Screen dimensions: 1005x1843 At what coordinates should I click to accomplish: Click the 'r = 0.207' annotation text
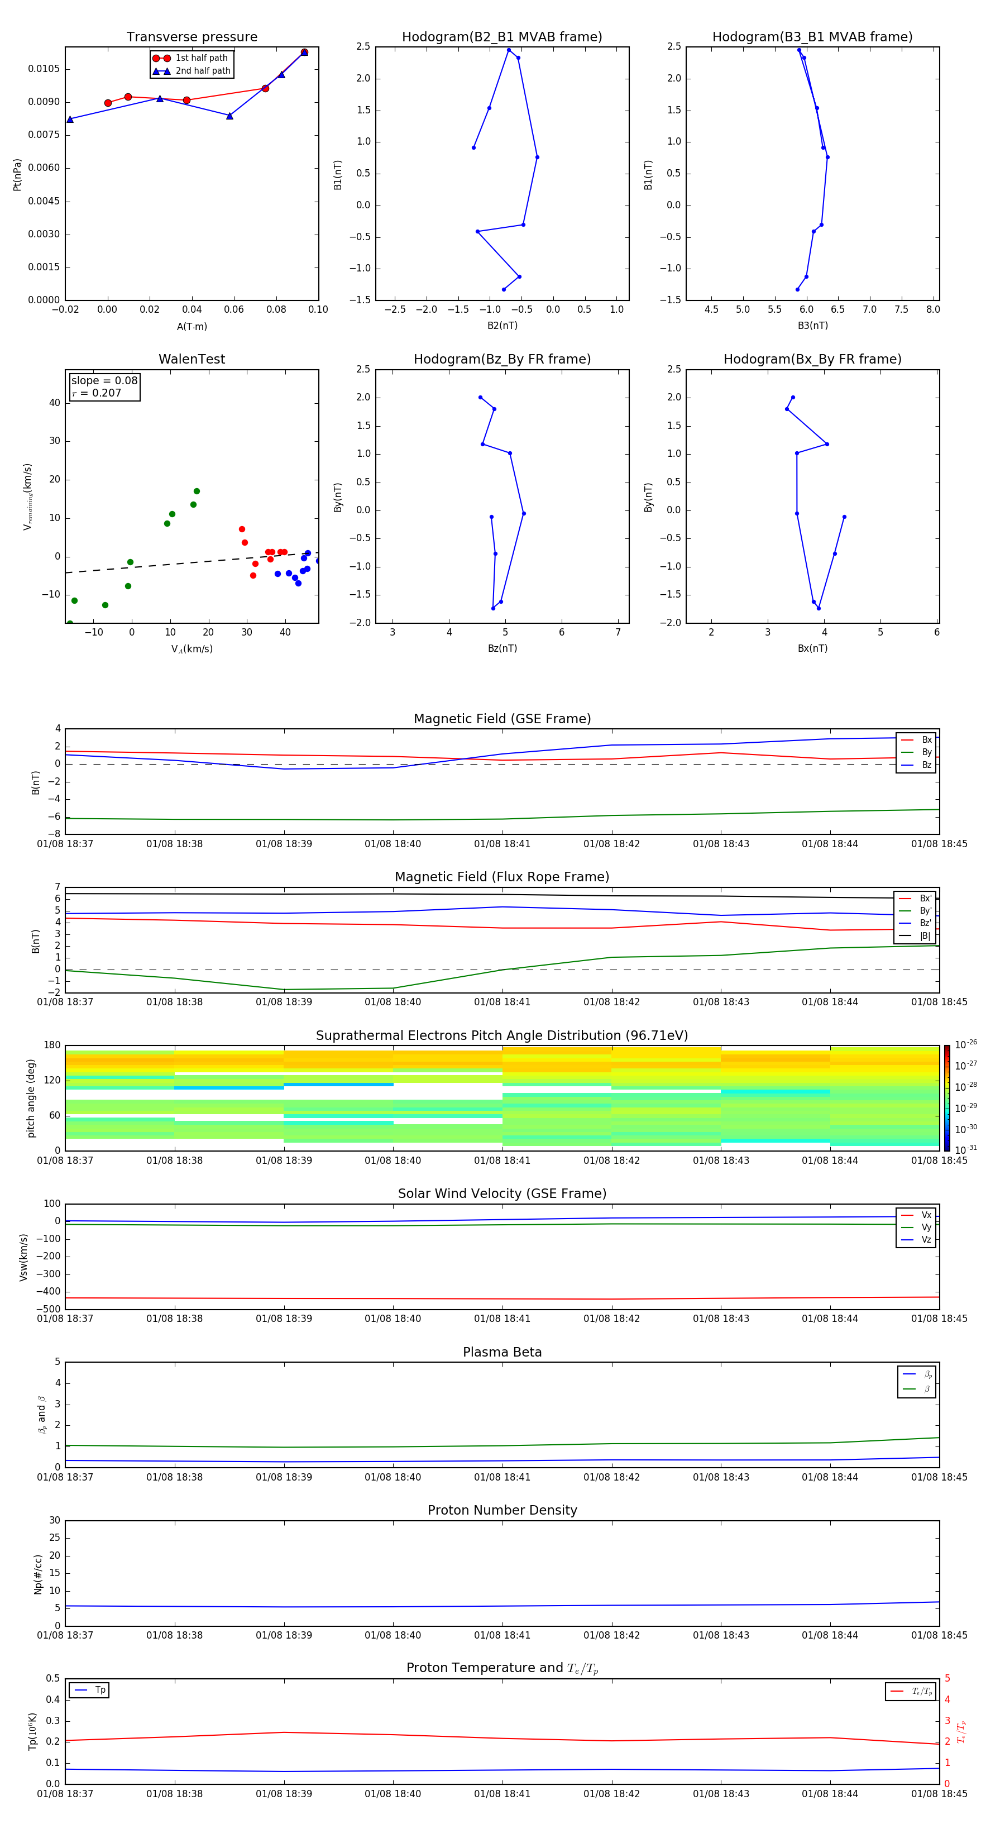pyautogui.click(x=97, y=393)
